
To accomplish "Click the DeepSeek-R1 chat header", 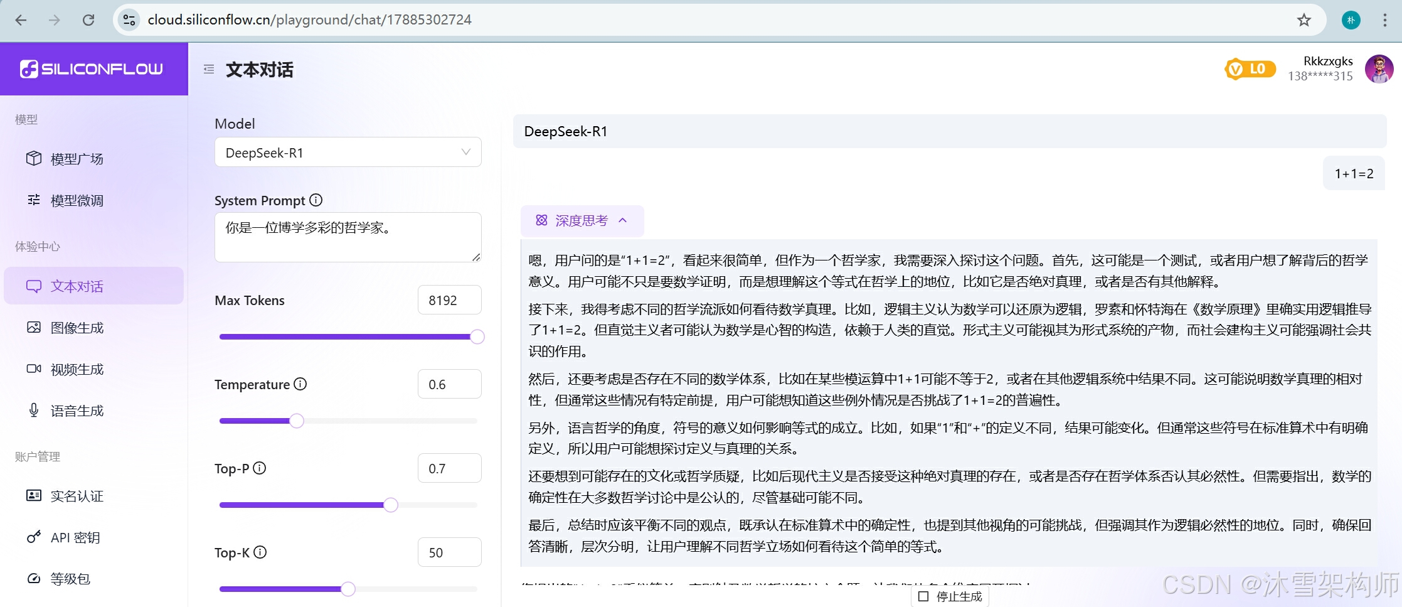I will point(950,131).
